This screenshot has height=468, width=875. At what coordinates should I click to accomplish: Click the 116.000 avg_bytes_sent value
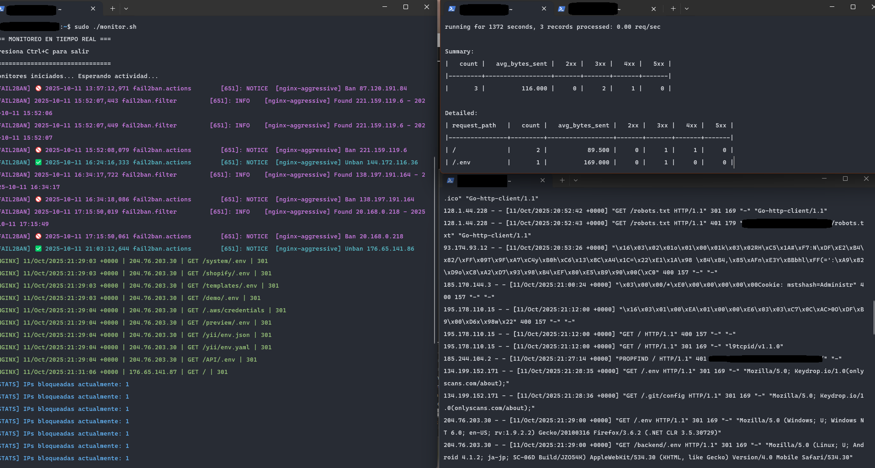[x=534, y=88]
